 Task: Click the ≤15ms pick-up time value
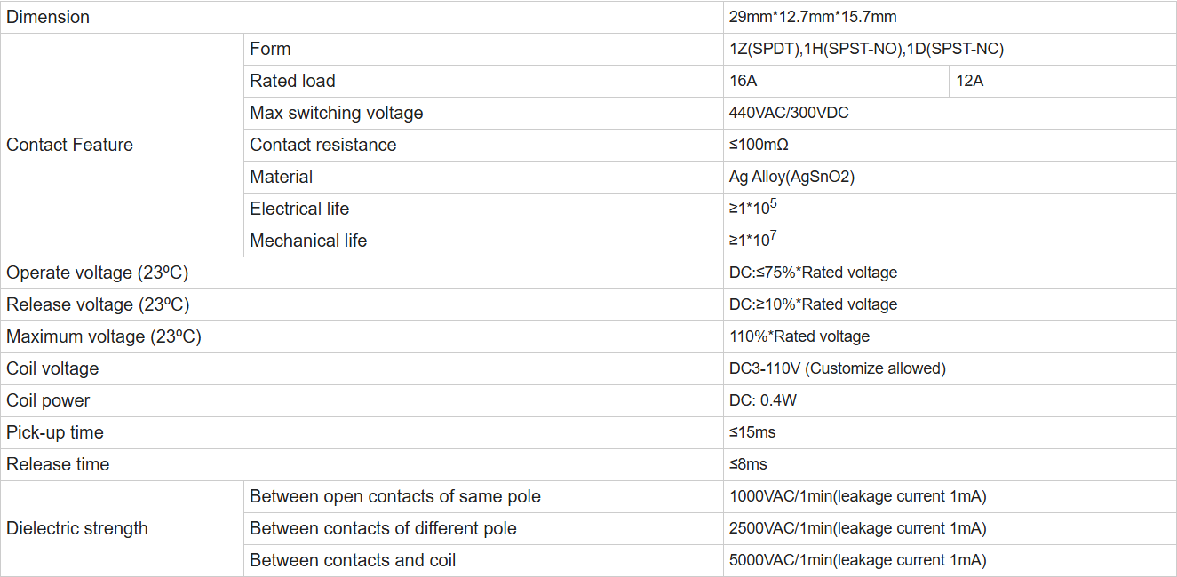point(752,432)
